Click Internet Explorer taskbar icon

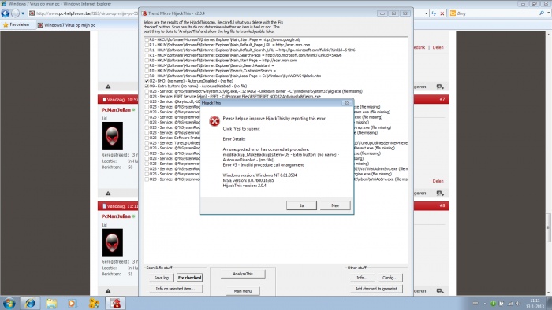point(30,303)
